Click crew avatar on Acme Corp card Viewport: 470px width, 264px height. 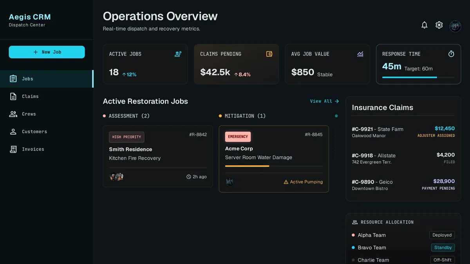pyautogui.click(x=230, y=181)
